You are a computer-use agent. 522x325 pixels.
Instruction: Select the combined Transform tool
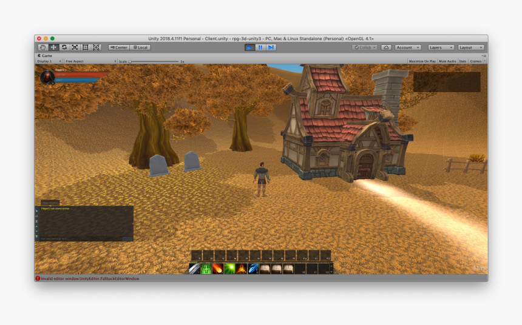96,47
